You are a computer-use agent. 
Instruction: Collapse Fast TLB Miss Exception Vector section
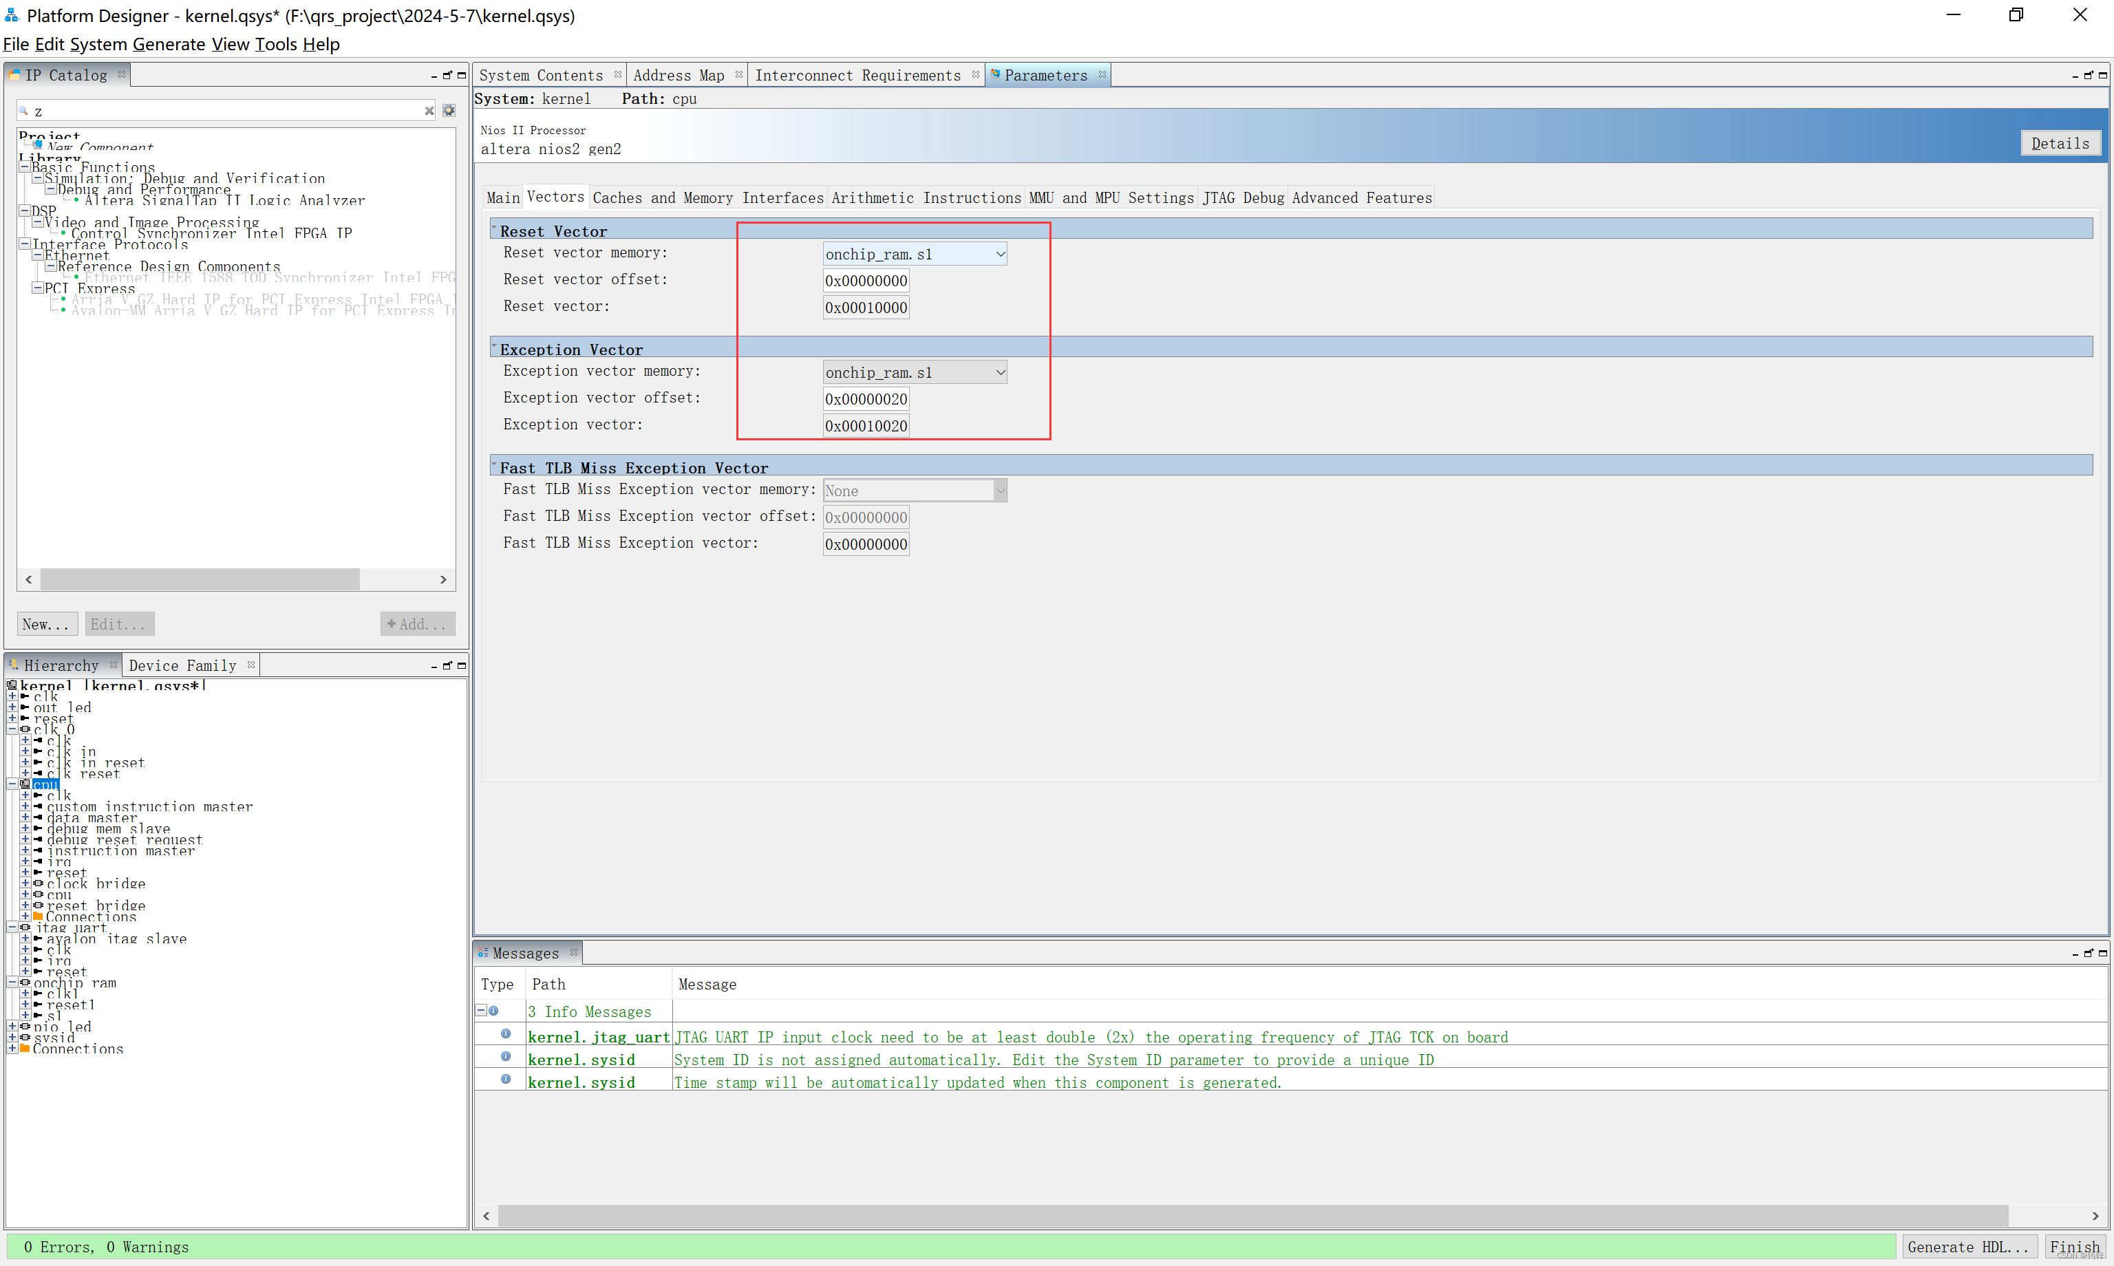tap(494, 465)
